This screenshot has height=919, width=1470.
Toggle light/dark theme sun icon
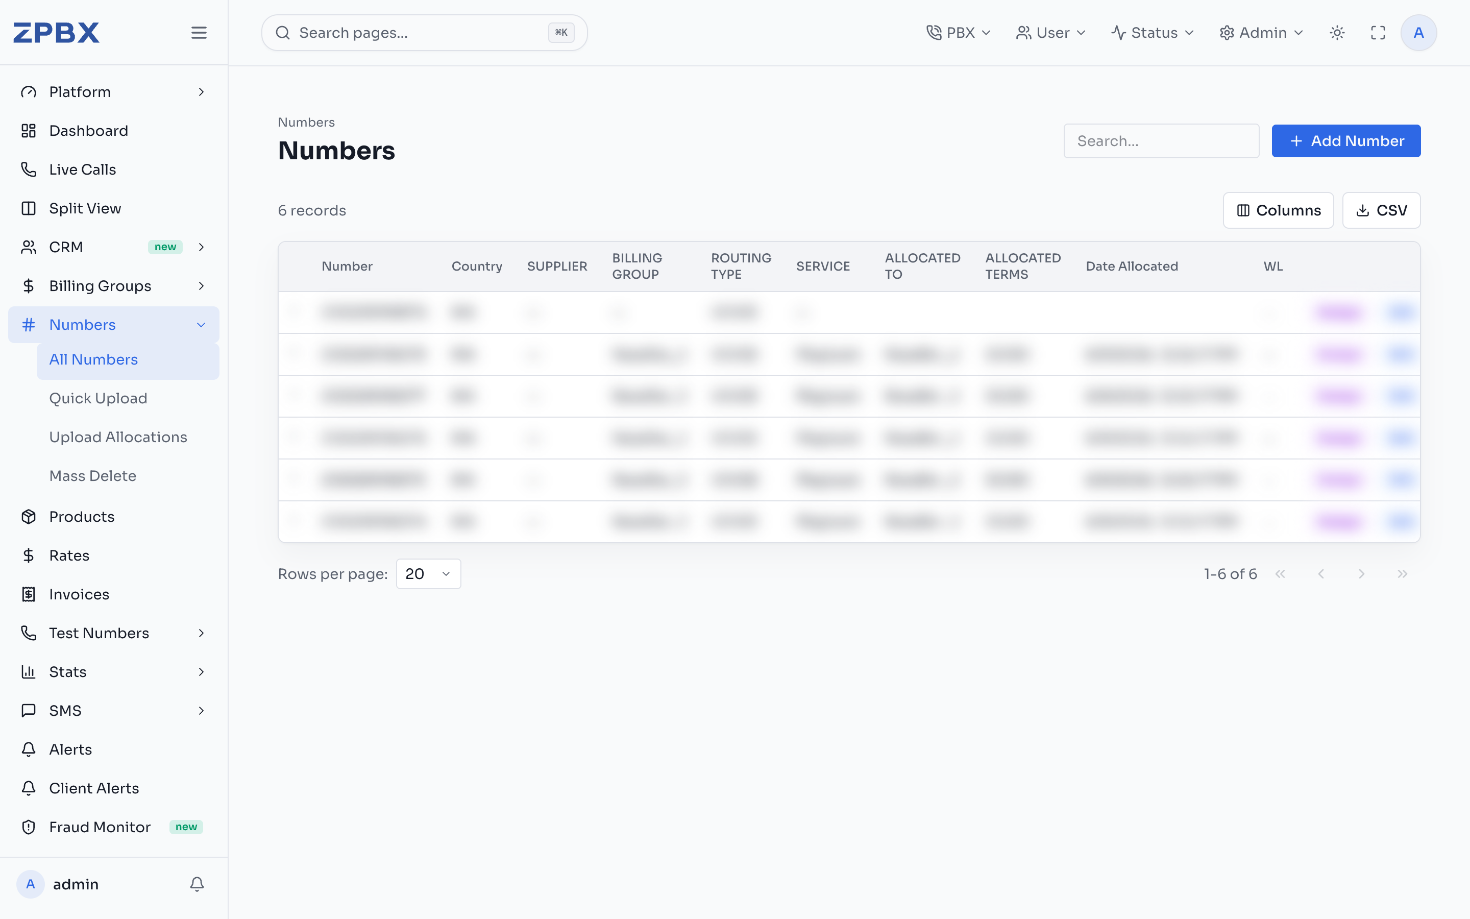coord(1337,33)
